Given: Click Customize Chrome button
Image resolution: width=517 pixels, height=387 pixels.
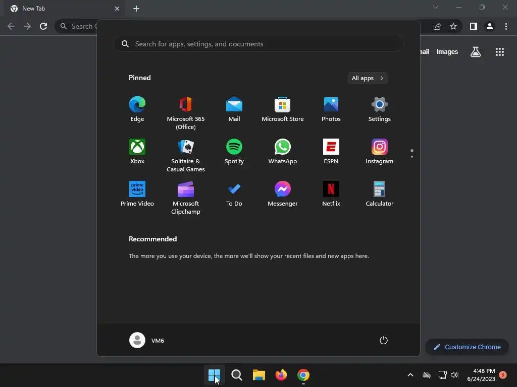Looking at the screenshot, I should coord(467,347).
